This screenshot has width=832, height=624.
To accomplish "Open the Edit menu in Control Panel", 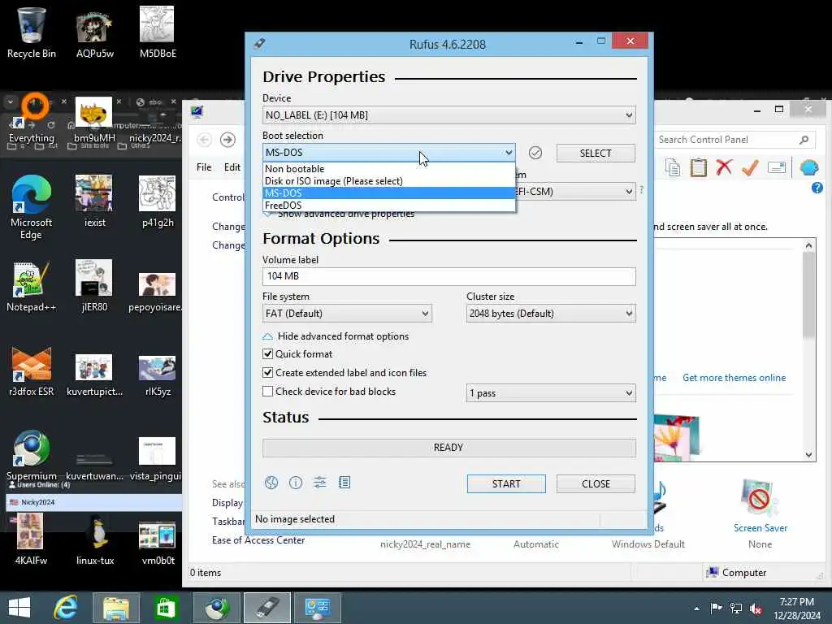I will click(x=232, y=167).
